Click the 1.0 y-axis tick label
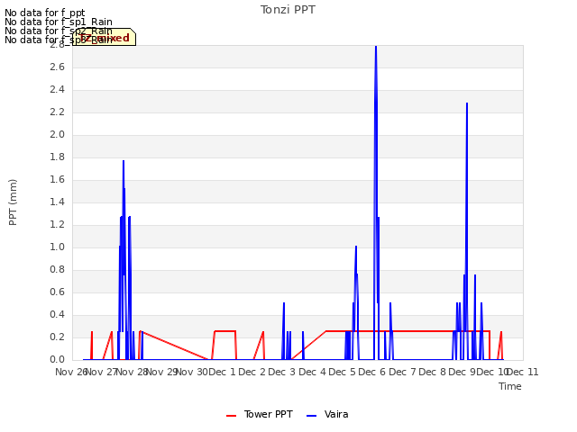The width and height of the screenshot is (577, 432). (57, 247)
